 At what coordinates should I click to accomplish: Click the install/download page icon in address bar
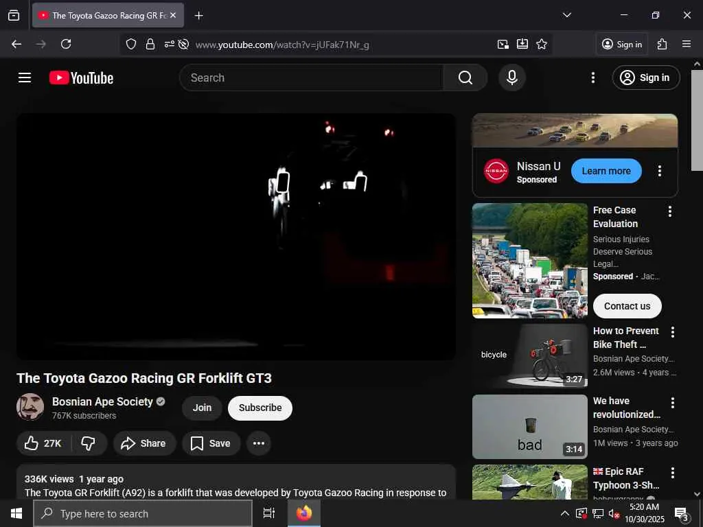click(522, 44)
